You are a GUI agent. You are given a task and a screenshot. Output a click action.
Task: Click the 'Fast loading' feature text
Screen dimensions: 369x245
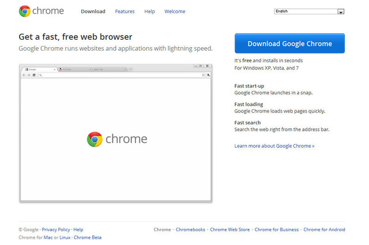pos(248,104)
